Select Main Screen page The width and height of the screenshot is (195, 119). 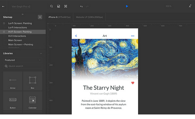[x=15, y=40]
